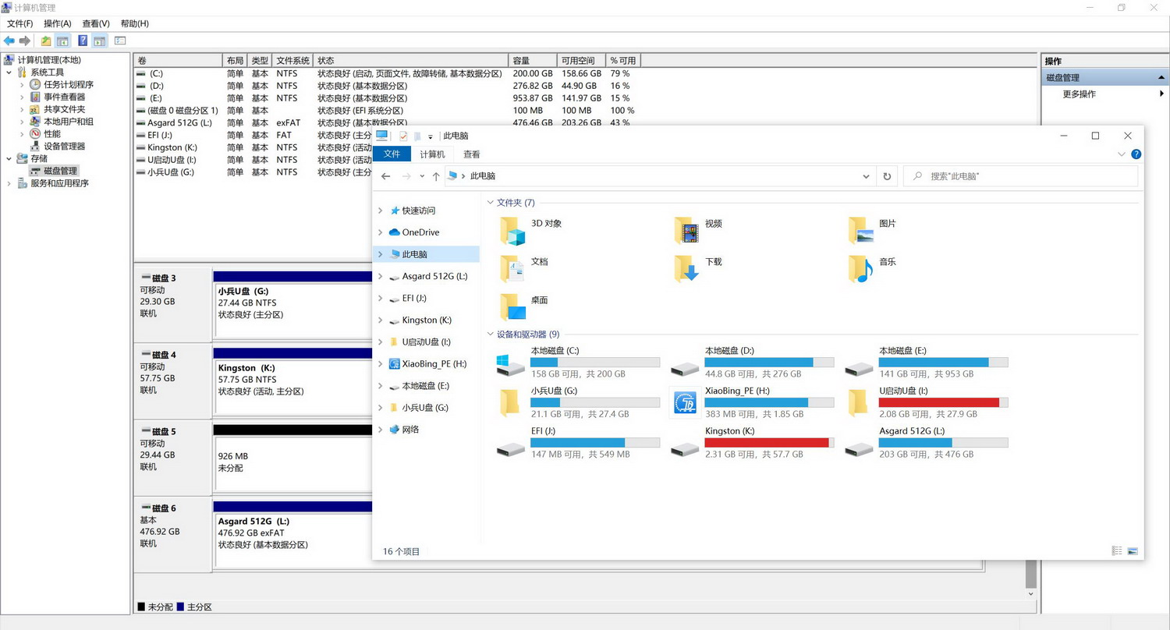Click the 3D 对象 folder icon
Image resolution: width=1170 pixels, height=630 pixels.
coord(512,231)
